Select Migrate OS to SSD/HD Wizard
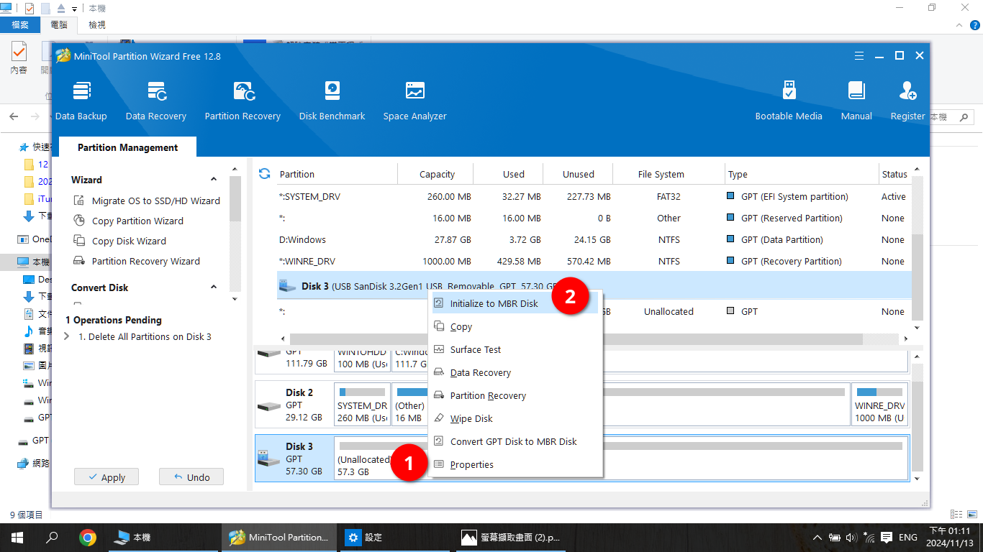Screen dimensions: 983x552 click(147, 201)
